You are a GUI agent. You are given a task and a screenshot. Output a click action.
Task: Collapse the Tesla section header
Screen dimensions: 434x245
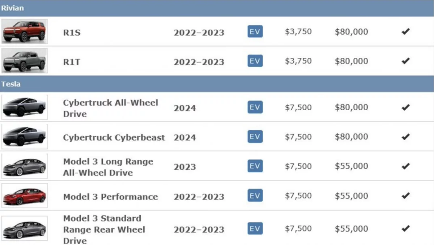pyautogui.click(x=11, y=84)
